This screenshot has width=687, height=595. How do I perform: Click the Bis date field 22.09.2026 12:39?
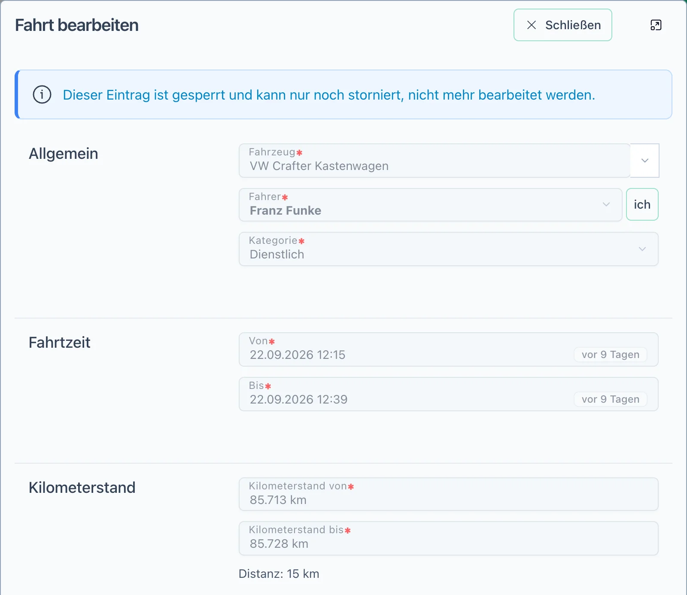[x=448, y=394]
